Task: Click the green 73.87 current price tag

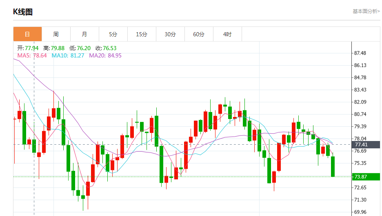Action: [365, 176]
